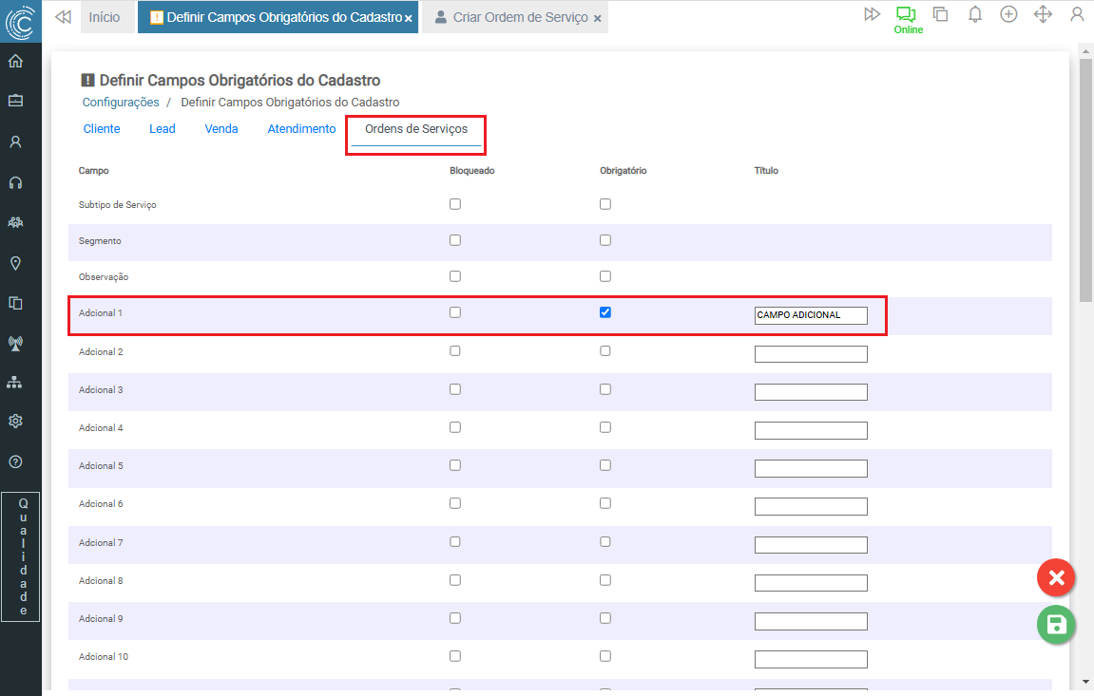
Task: Click the green save floppy button
Action: pos(1055,624)
